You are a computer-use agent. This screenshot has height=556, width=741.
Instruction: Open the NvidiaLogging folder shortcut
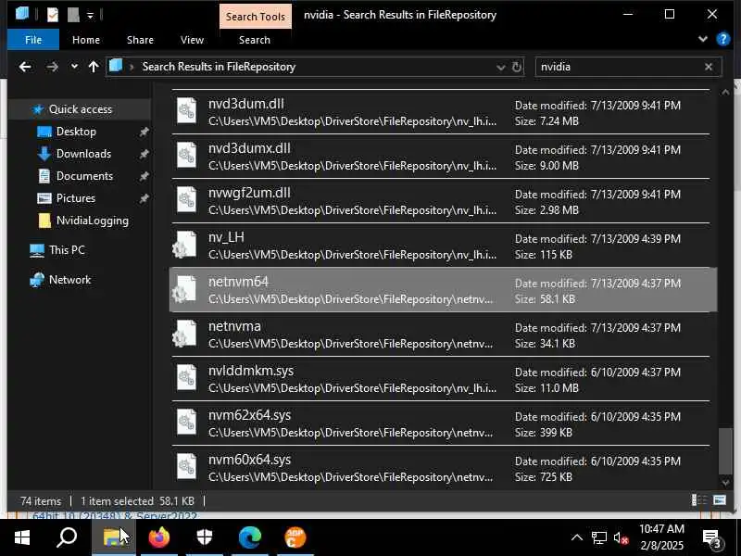click(x=92, y=221)
